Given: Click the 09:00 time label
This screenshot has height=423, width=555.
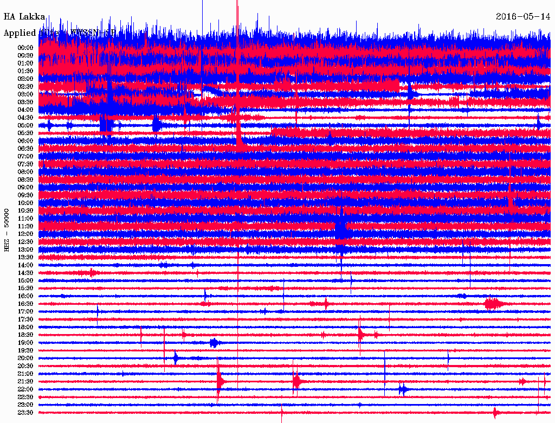Looking at the screenshot, I should (x=25, y=188).
